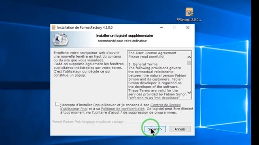The width and height of the screenshot is (259, 145).
Task: Click the license scroll up arrow
Action: [x=189, y=57]
